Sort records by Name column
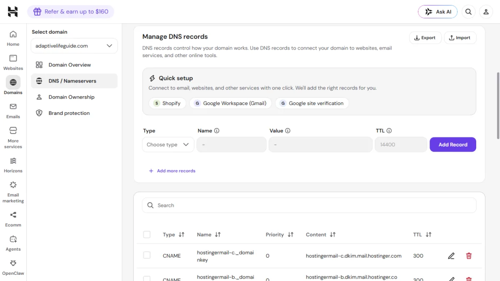 point(217,235)
